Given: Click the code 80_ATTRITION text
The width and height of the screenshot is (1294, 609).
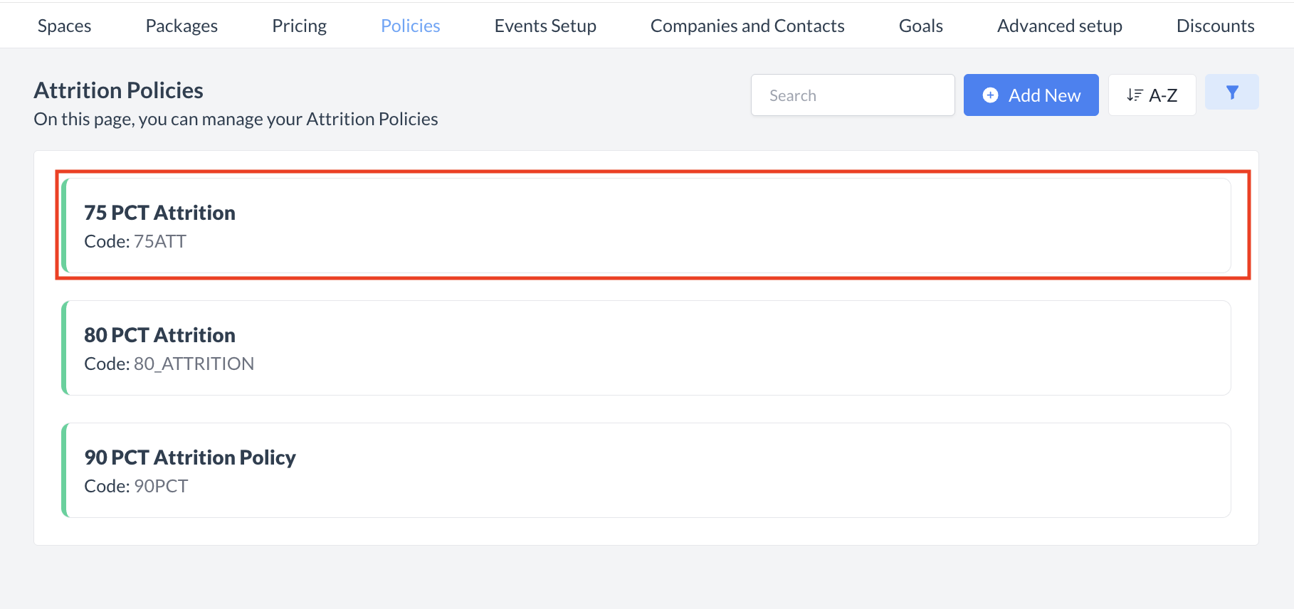Looking at the screenshot, I should coord(194,364).
